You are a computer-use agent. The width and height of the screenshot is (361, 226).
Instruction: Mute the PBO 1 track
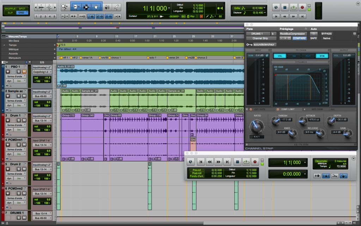[24, 72]
